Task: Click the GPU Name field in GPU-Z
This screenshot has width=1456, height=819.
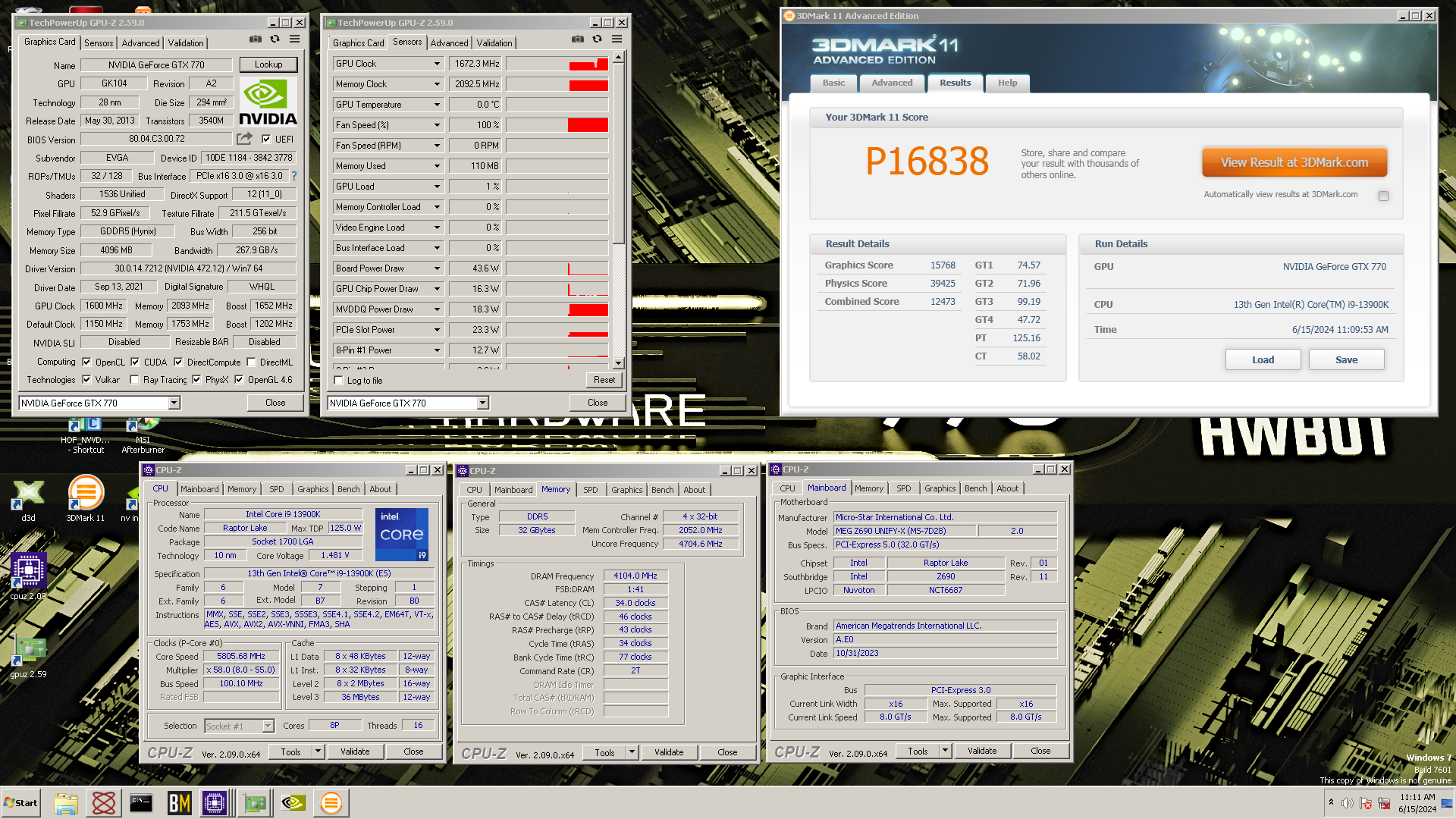Action: click(x=156, y=65)
